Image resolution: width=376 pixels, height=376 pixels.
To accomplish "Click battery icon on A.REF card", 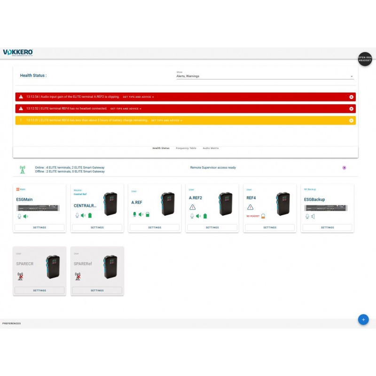I will 148,214.
